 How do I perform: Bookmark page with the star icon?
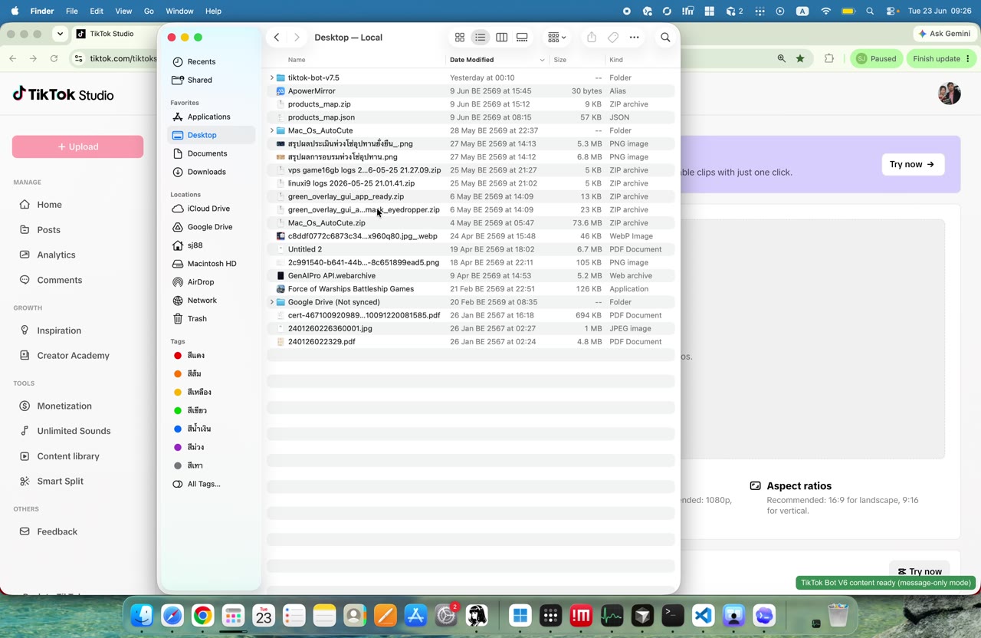coord(800,58)
